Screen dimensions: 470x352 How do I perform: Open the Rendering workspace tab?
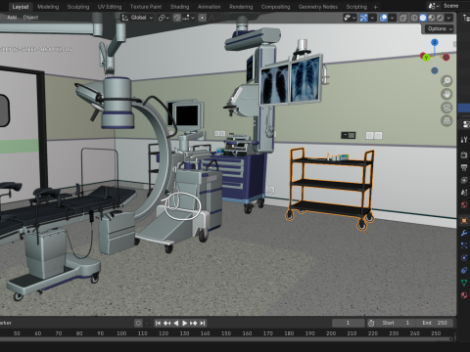(x=241, y=7)
